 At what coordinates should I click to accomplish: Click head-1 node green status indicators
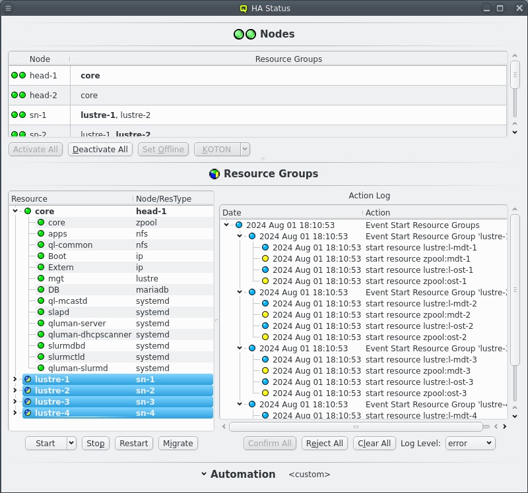coord(18,75)
